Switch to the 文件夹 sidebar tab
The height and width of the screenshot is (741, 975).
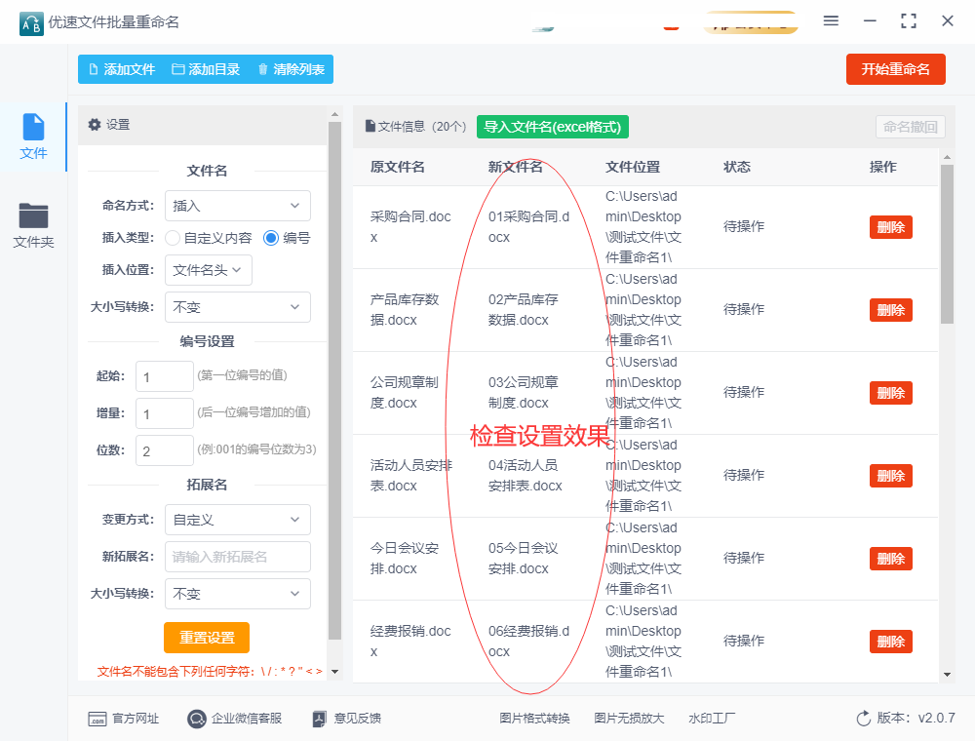click(33, 225)
